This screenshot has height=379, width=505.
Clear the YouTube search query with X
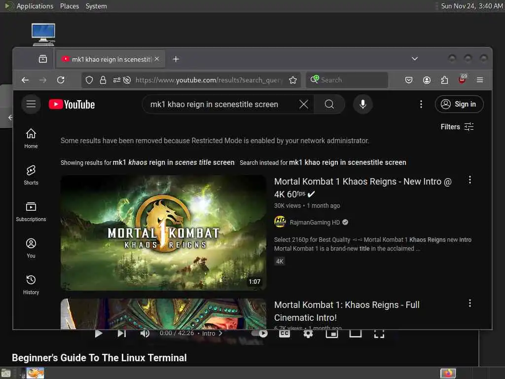pos(303,104)
